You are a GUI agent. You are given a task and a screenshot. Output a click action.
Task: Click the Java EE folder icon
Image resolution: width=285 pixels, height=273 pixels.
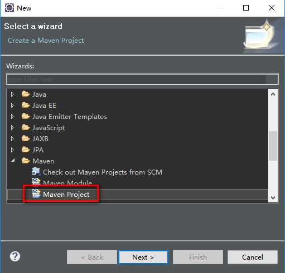pyautogui.click(x=26, y=105)
